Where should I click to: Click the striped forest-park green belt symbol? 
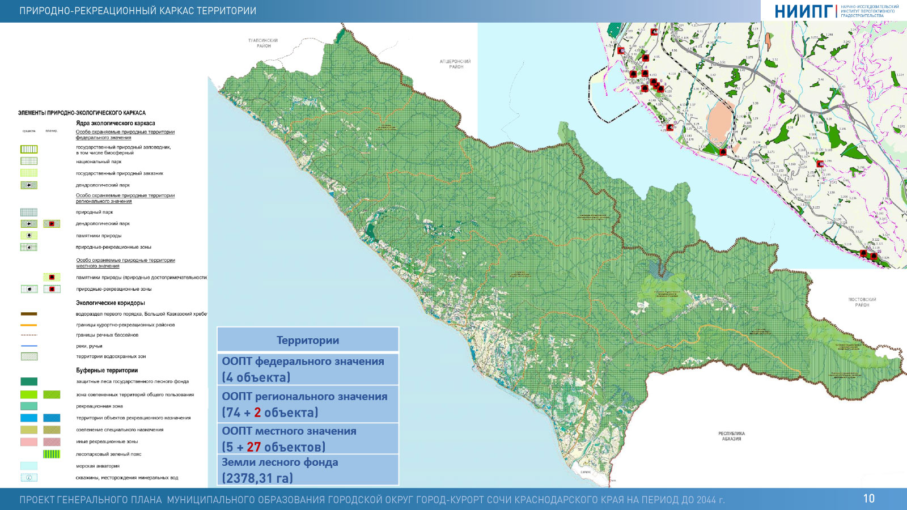tap(52, 454)
